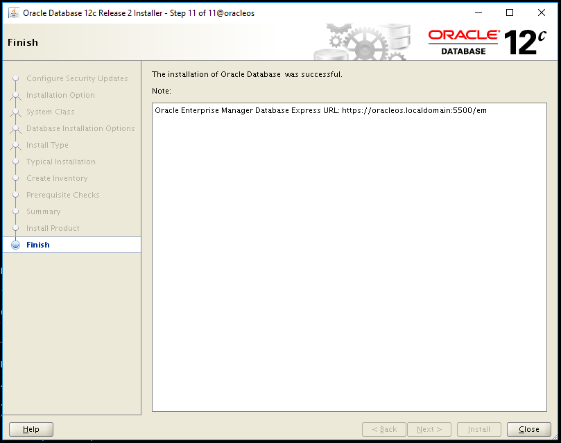Click the Close button to exit installer

click(528, 429)
